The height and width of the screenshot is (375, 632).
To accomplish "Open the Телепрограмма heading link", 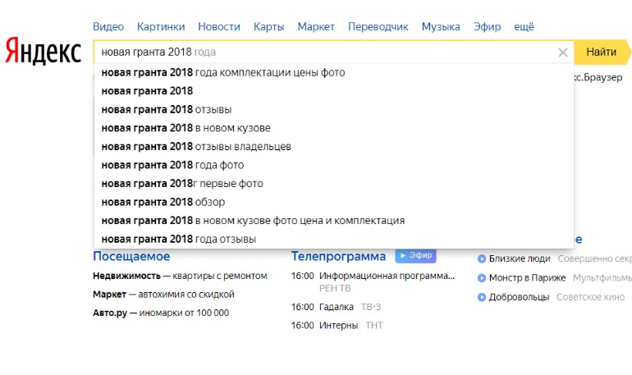I will tap(338, 256).
